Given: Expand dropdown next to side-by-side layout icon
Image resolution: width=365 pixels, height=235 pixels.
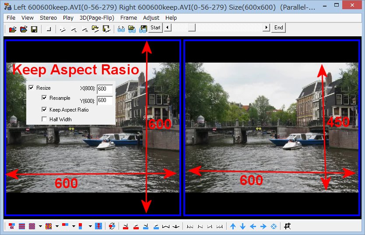Looking at the screenshot, I should (x=74, y=226).
